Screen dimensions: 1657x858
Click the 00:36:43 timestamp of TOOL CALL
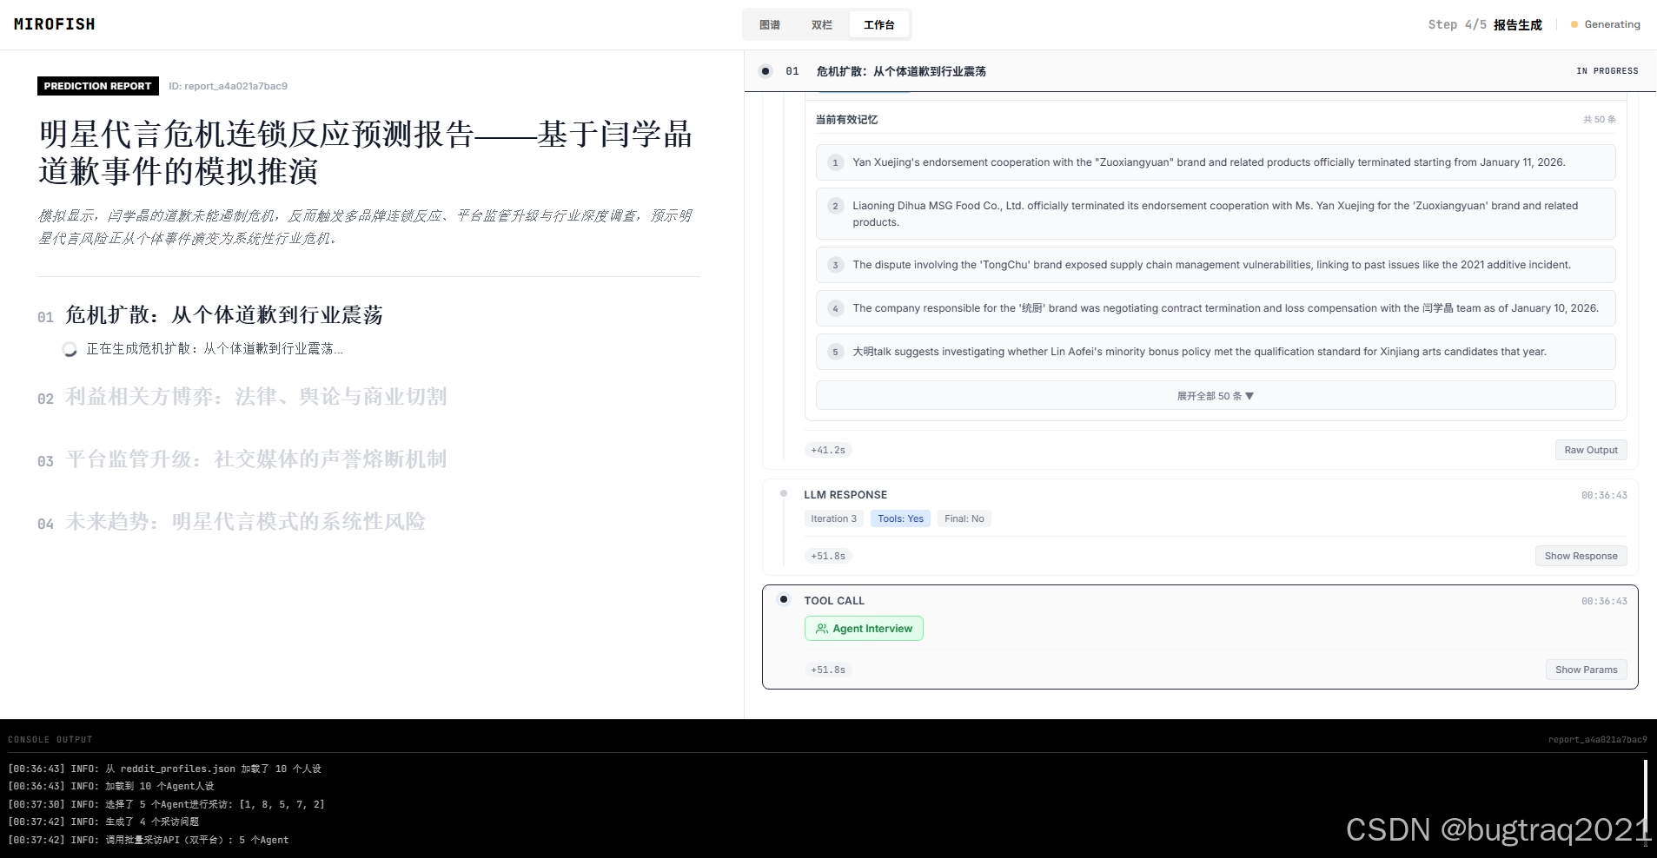point(1604,601)
